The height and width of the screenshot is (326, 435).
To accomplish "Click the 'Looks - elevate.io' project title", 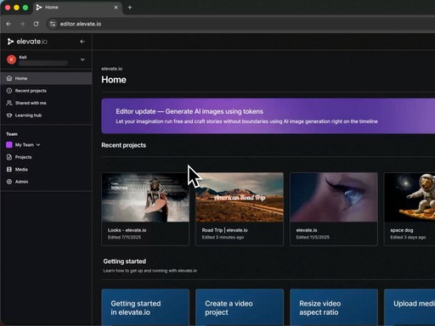I will (127, 230).
